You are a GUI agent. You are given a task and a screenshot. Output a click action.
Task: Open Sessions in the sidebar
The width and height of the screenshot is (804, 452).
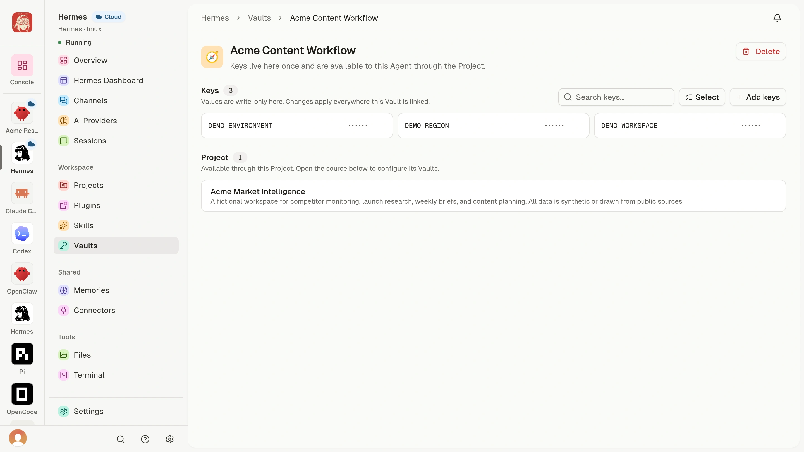coord(116,141)
